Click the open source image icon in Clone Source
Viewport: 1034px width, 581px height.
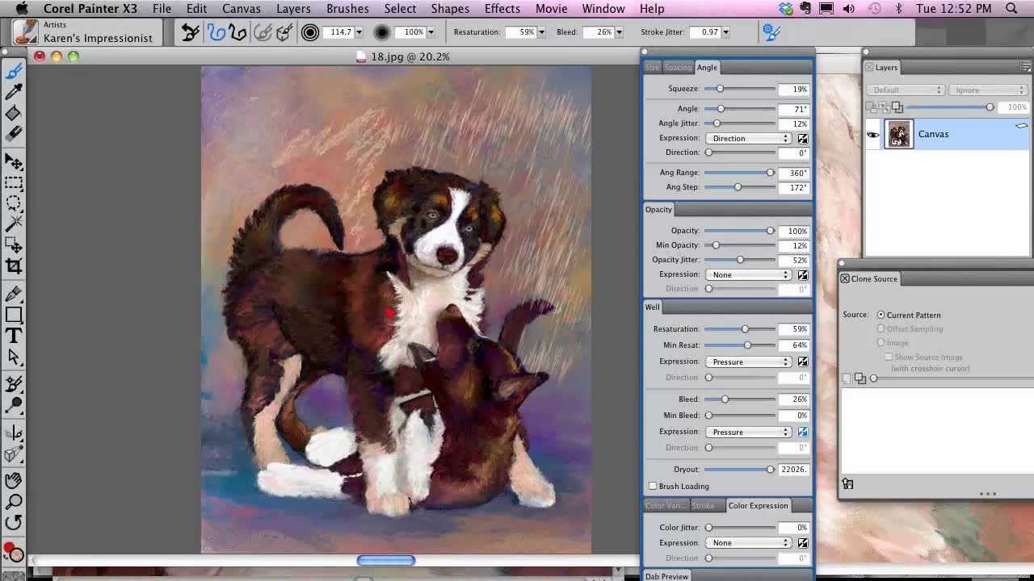point(847,484)
